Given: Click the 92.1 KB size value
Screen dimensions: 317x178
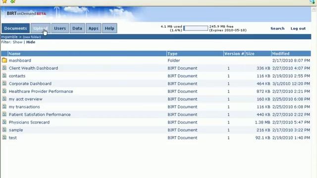Looking at the screenshot, I should (x=263, y=137).
